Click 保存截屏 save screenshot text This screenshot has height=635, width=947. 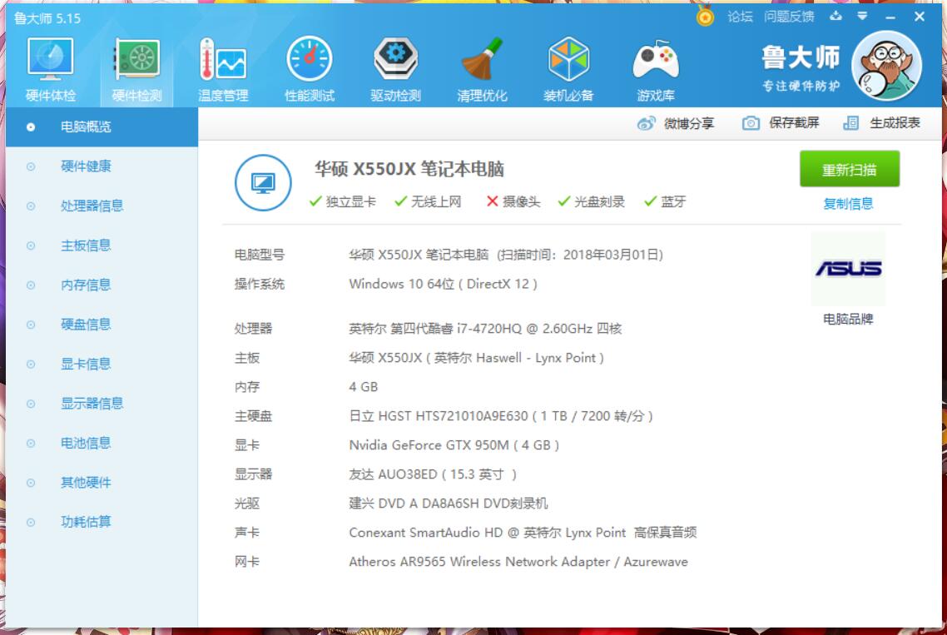[x=794, y=123]
